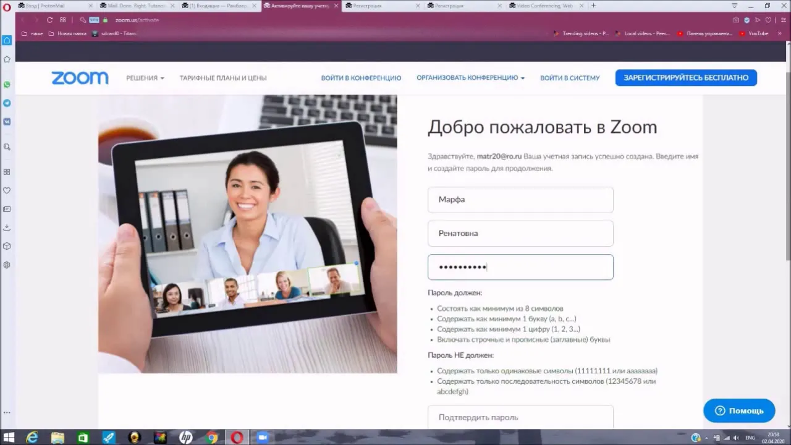The image size is (791, 445).
Task: Open the YouTube bookmark
Action: (754, 33)
